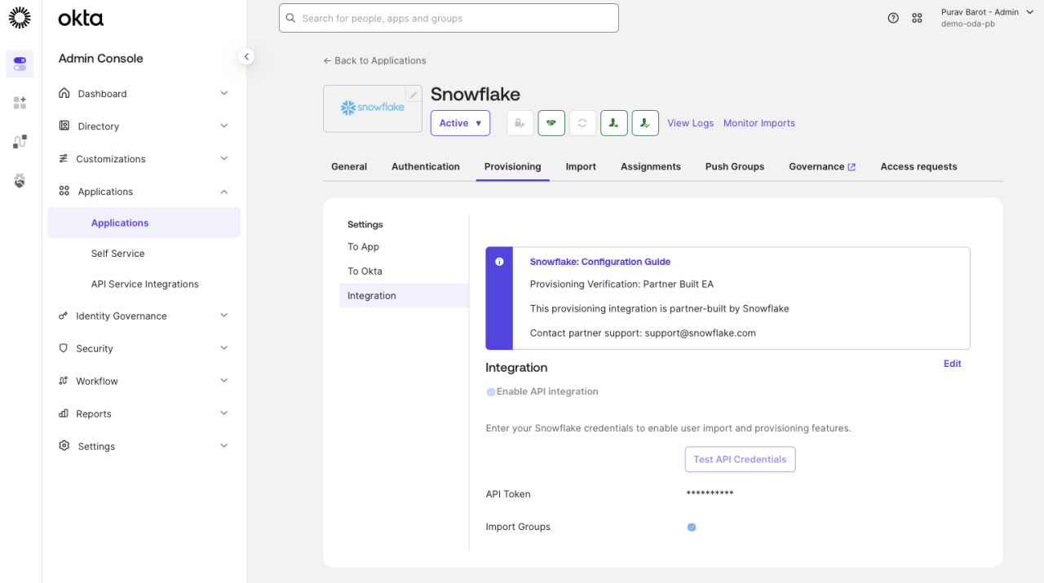Edit the Snowflake logo with pencil icon
1044x583 pixels.
click(x=414, y=95)
